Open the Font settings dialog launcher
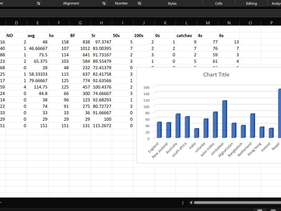Screen dimensions: 281x211 pyautogui.click(x=38, y=3)
